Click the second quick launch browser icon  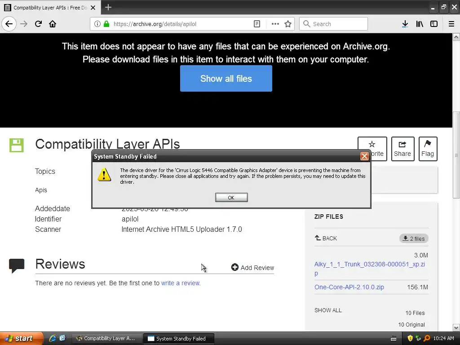click(62, 338)
